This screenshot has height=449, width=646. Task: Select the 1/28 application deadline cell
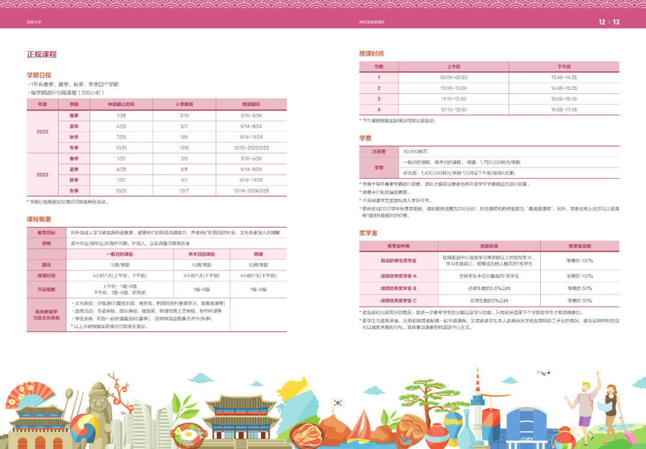pos(121,116)
